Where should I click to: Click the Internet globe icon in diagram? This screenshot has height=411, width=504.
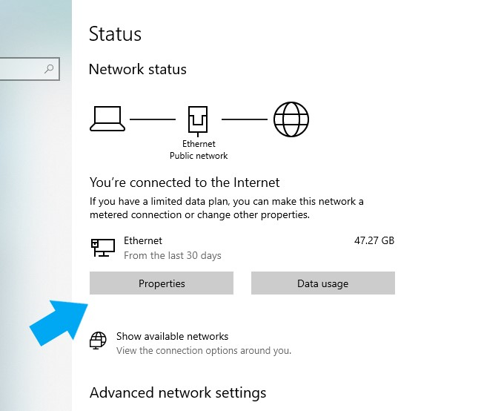point(291,119)
